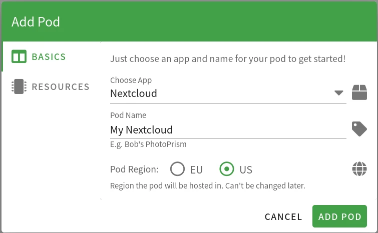Click the region globe icon
Viewport: 378px width, 233px height.
click(359, 169)
